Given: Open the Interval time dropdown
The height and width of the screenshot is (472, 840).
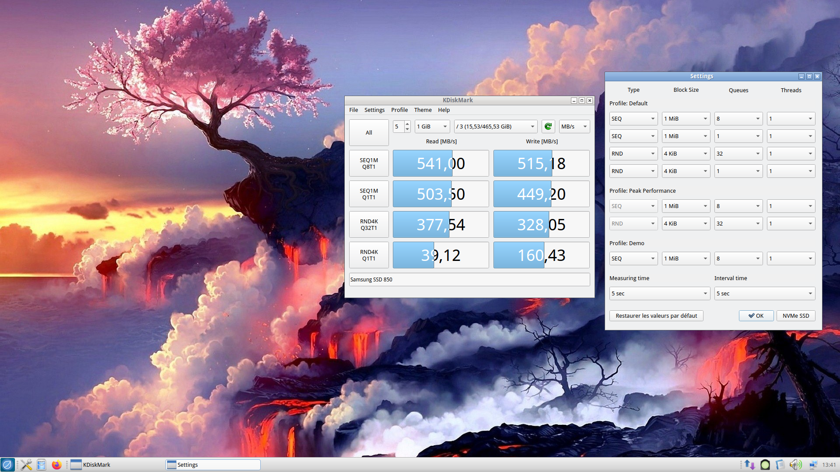Looking at the screenshot, I should 765,293.
